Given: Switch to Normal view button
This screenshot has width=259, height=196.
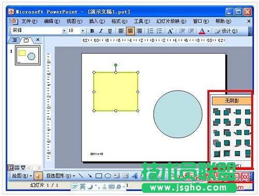Looking at the screenshot, I should tap(10, 167).
